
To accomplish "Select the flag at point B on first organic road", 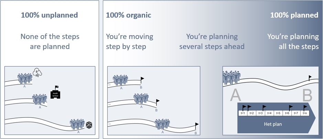I will pos(142,80).
